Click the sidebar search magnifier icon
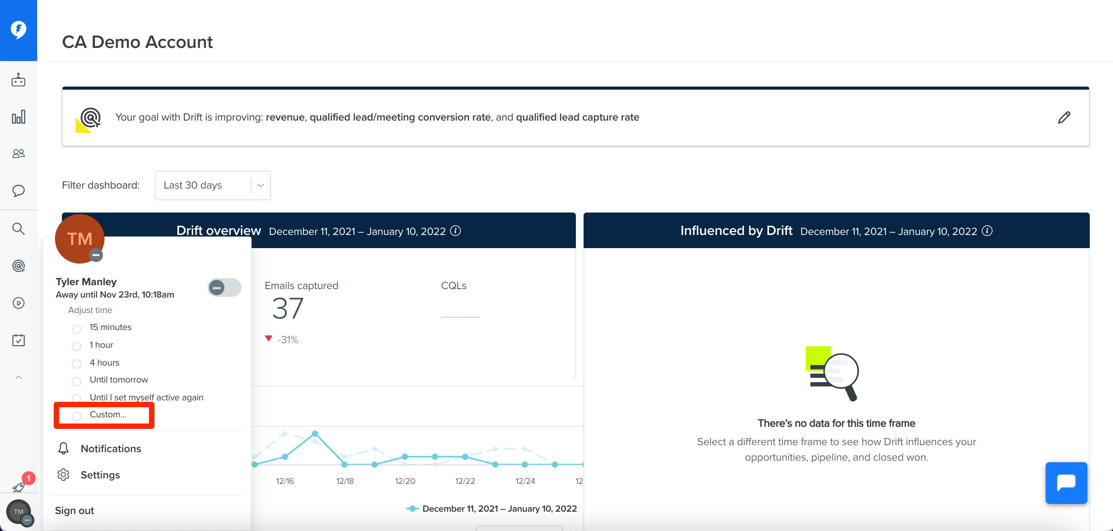Image resolution: width=1113 pixels, height=531 pixels. [18, 229]
